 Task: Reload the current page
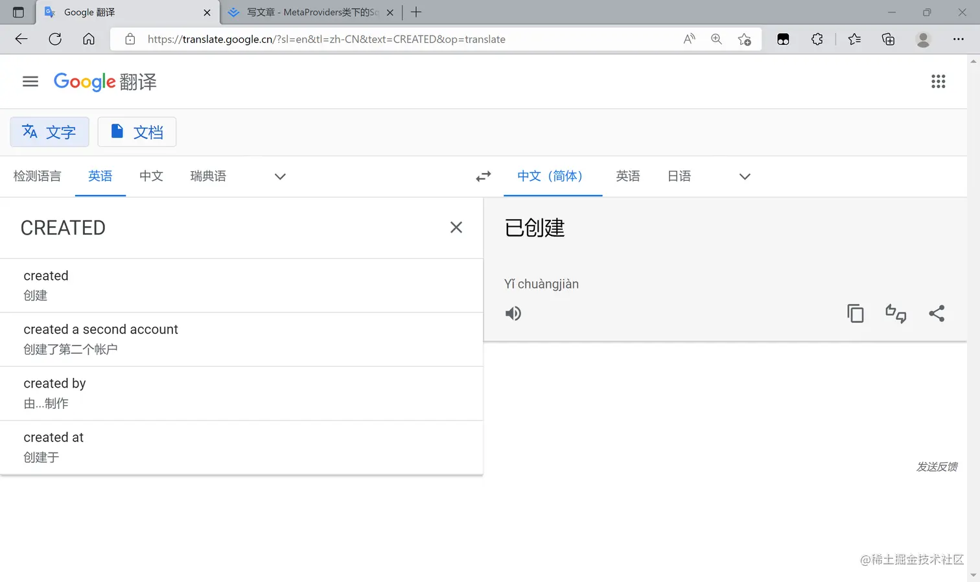[x=55, y=39]
